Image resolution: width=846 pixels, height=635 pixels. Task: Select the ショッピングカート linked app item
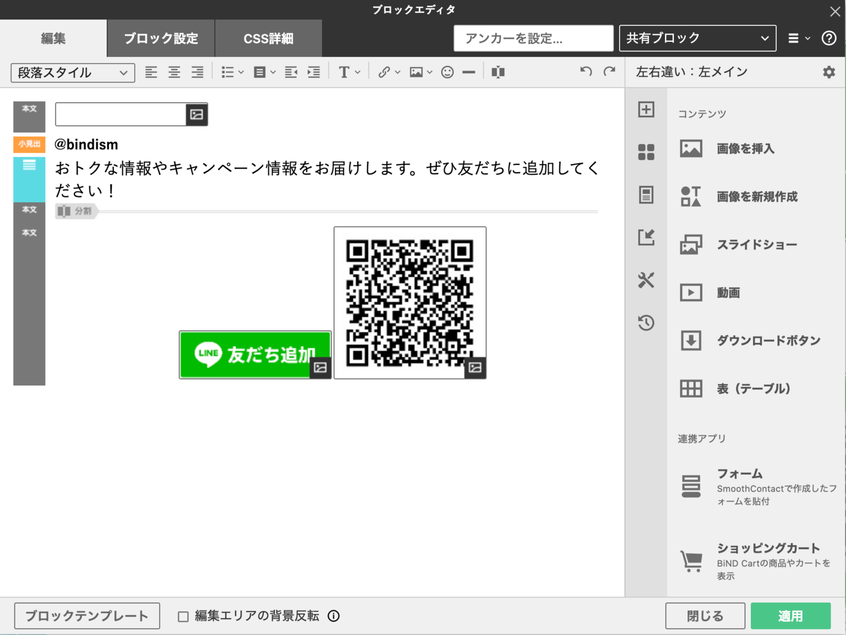point(757,561)
